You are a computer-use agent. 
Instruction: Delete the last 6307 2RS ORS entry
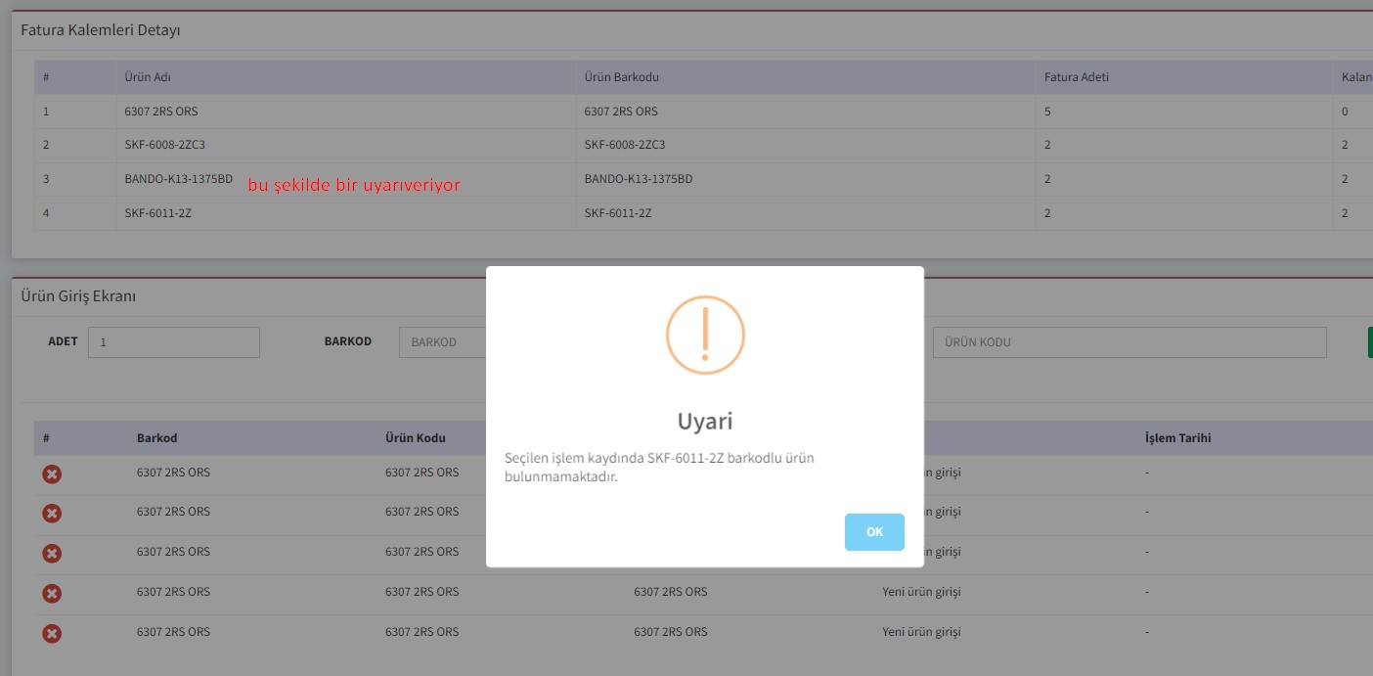pos(52,633)
